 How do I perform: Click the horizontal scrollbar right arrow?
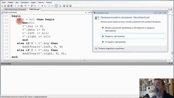(x=170, y=60)
